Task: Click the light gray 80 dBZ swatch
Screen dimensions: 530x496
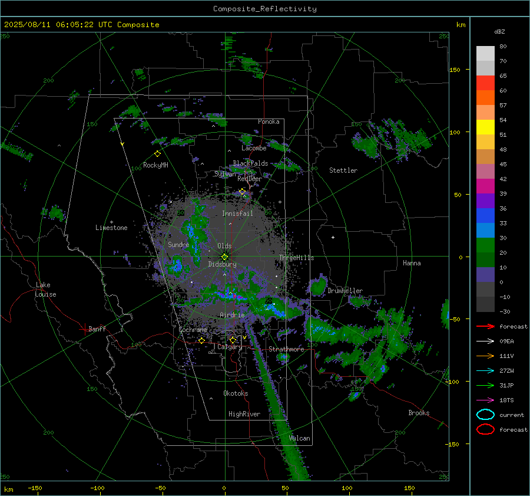Action: click(485, 54)
